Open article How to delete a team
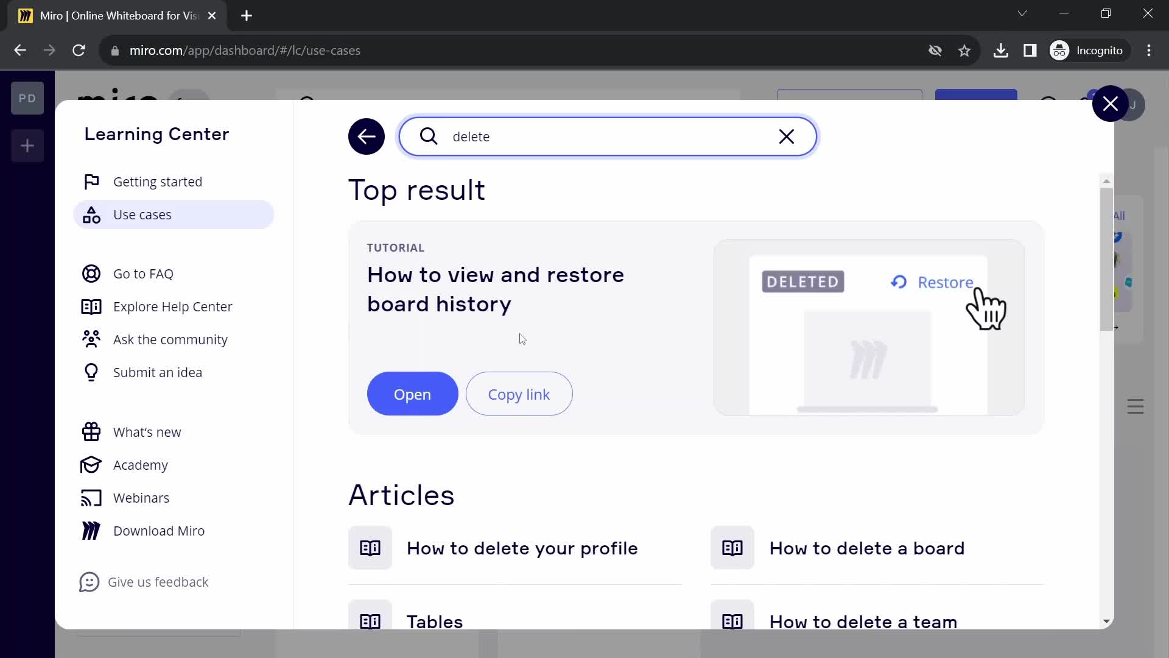The image size is (1169, 658). [x=863, y=621]
